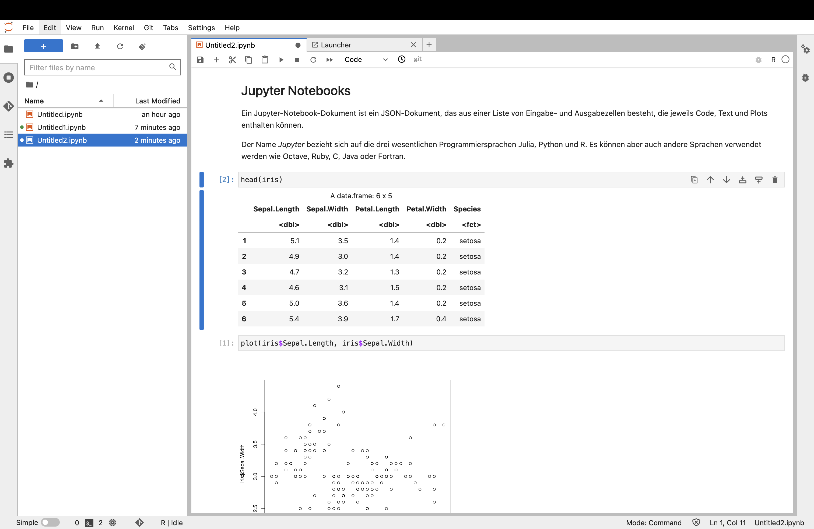Screen dimensions: 814x529
Task: Open the Git sidebar panel
Action: tap(8, 106)
